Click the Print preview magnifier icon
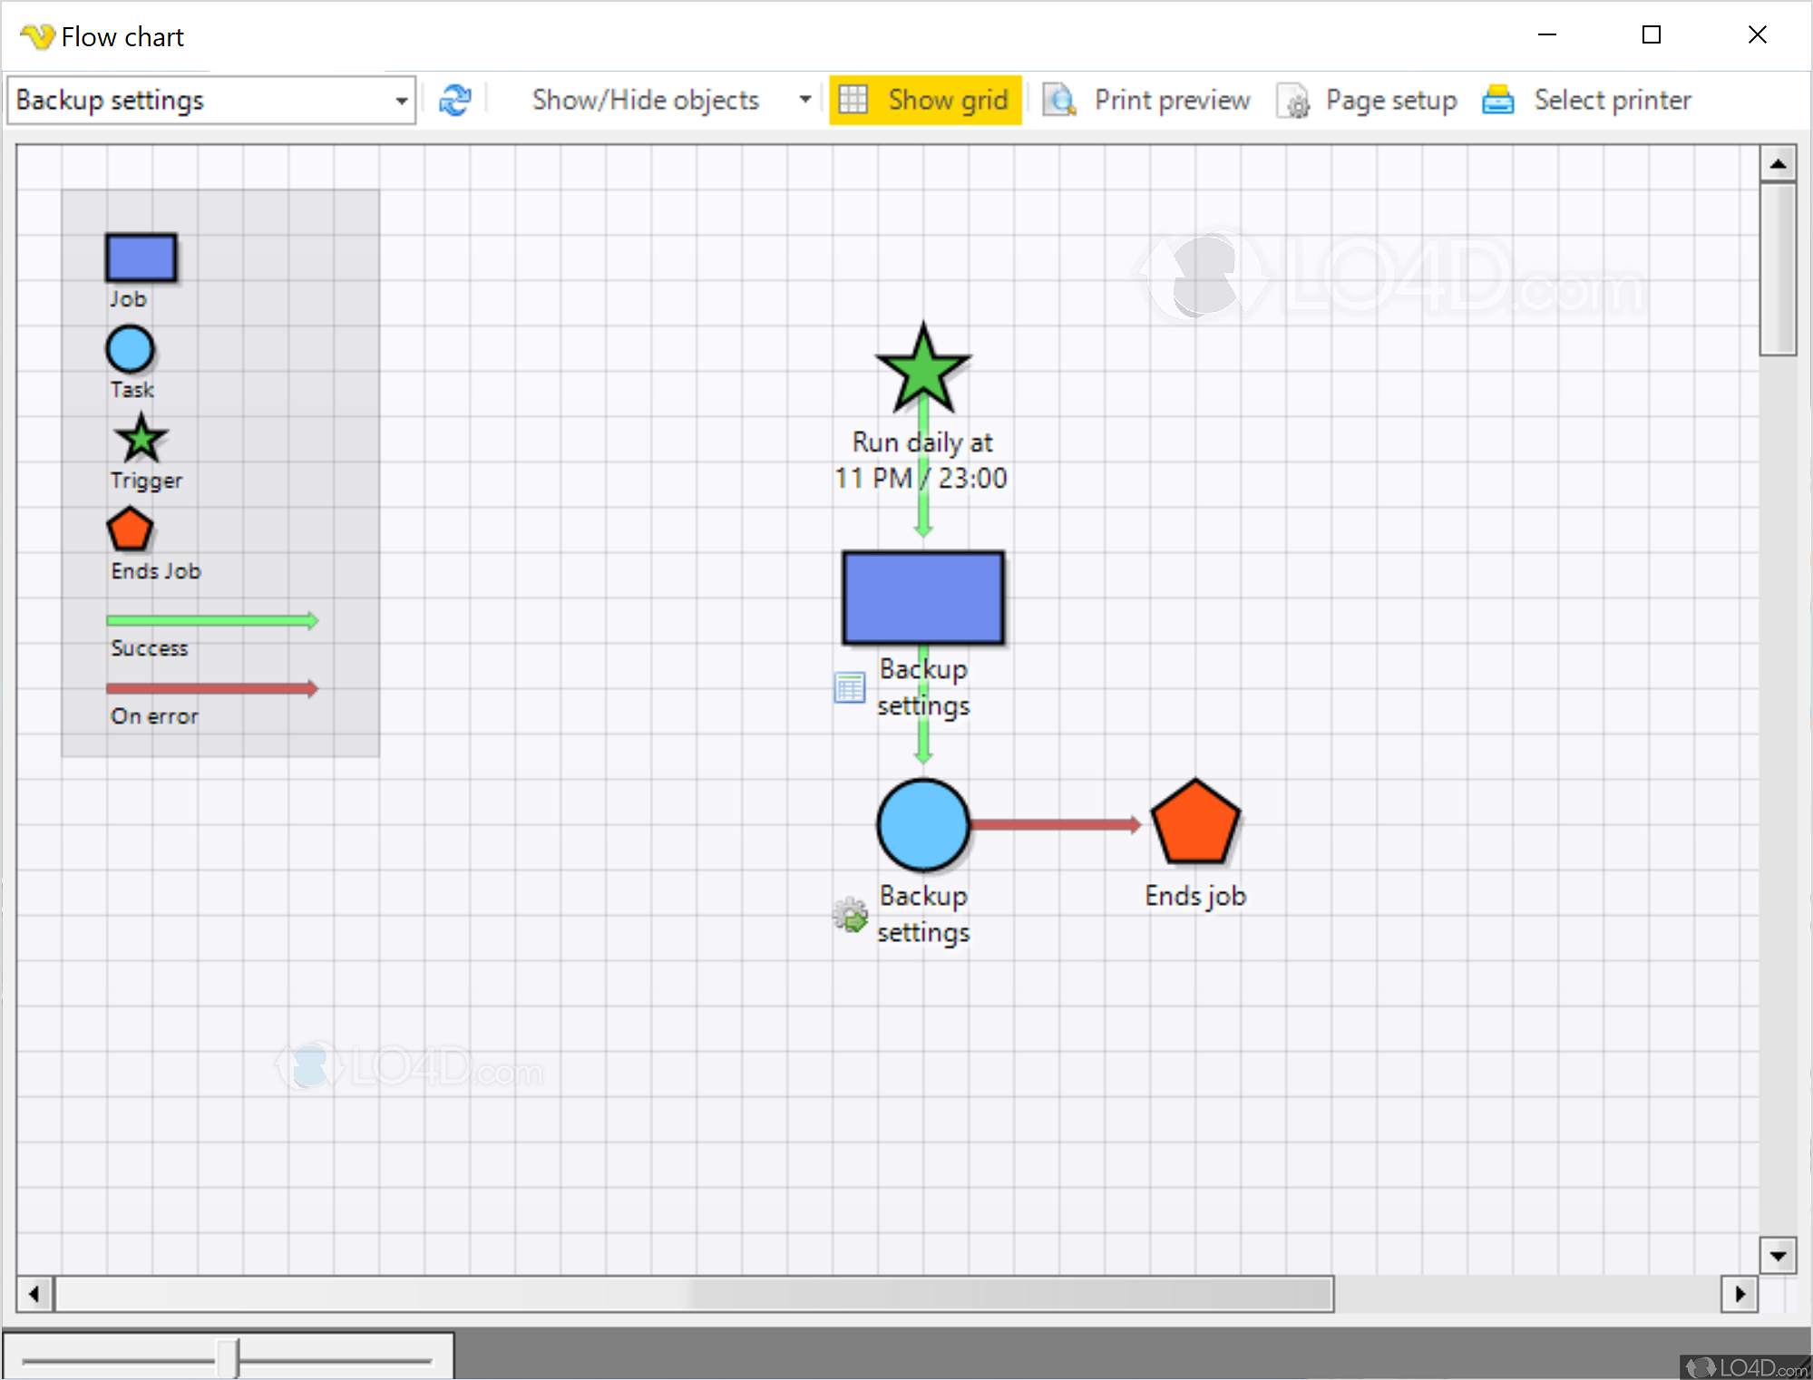This screenshot has width=1813, height=1380. 1058,100
